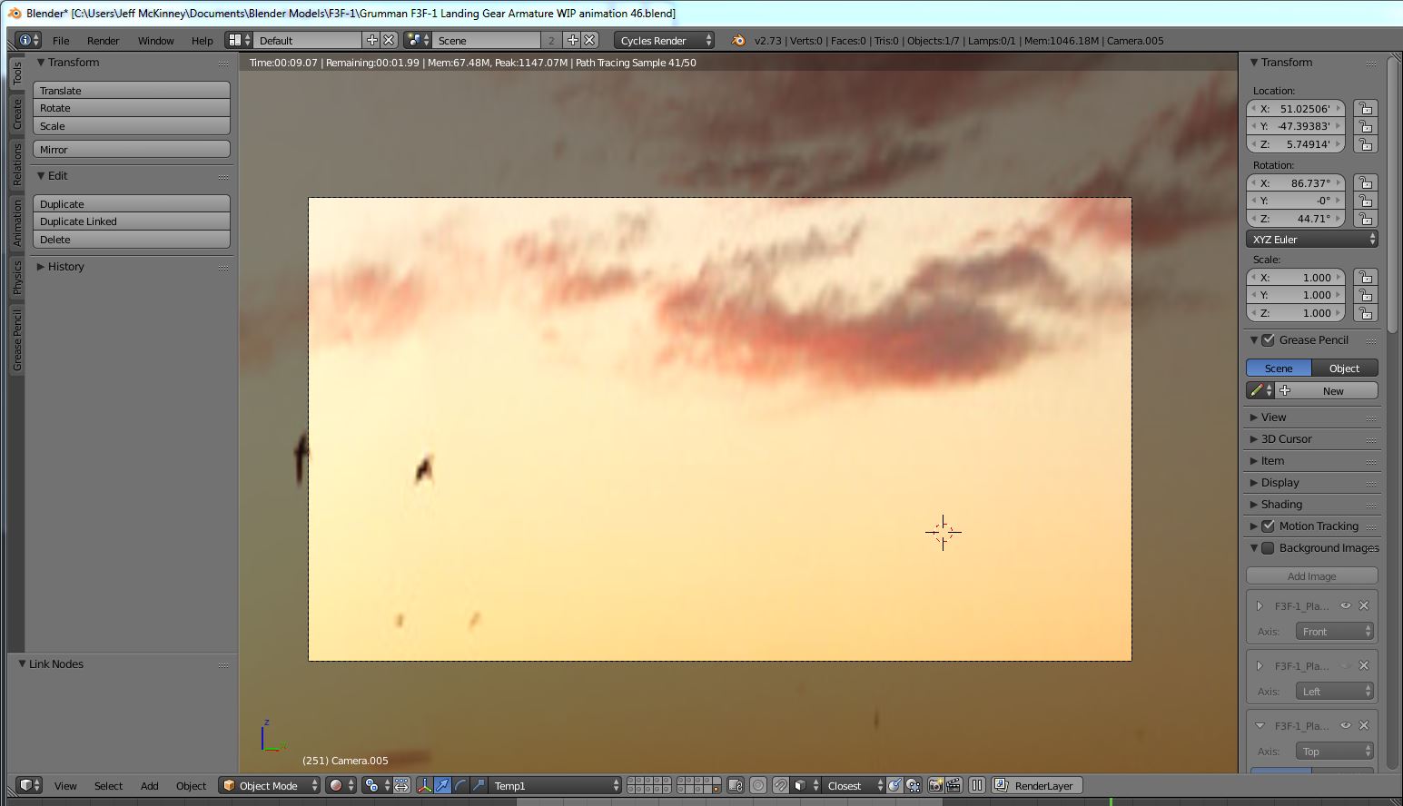Image resolution: width=1403 pixels, height=806 pixels.
Task: Click the Duplicate Linked button
Action: 132,221
